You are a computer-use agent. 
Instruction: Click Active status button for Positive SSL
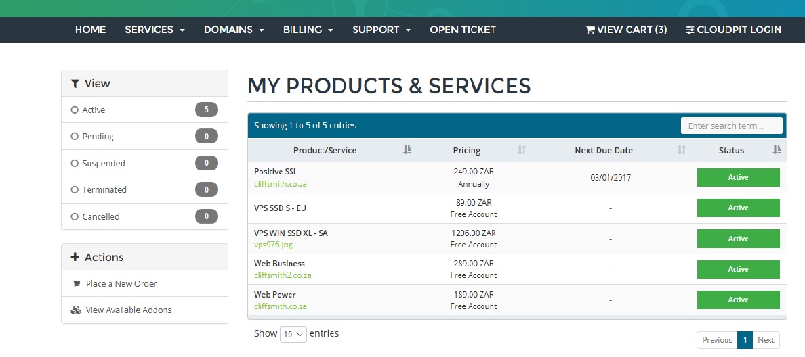739,177
